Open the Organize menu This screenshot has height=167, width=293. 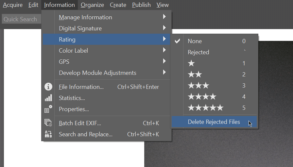click(x=92, y=5)
